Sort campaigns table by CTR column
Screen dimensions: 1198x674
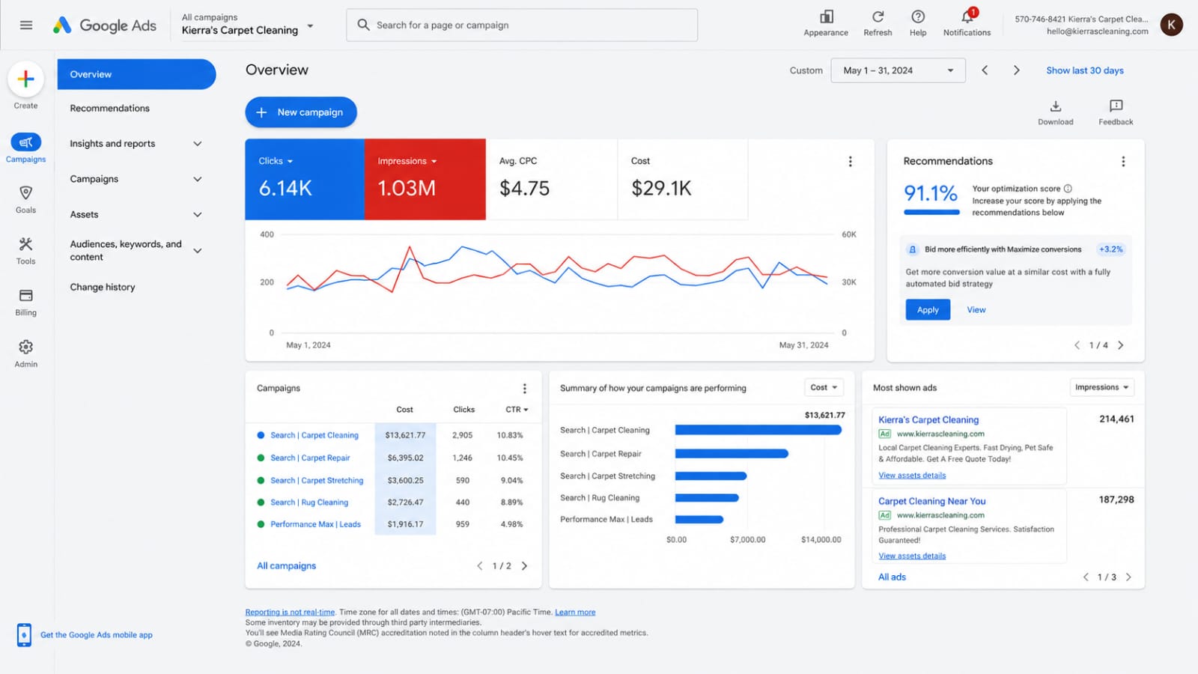(x=517, y=410)
